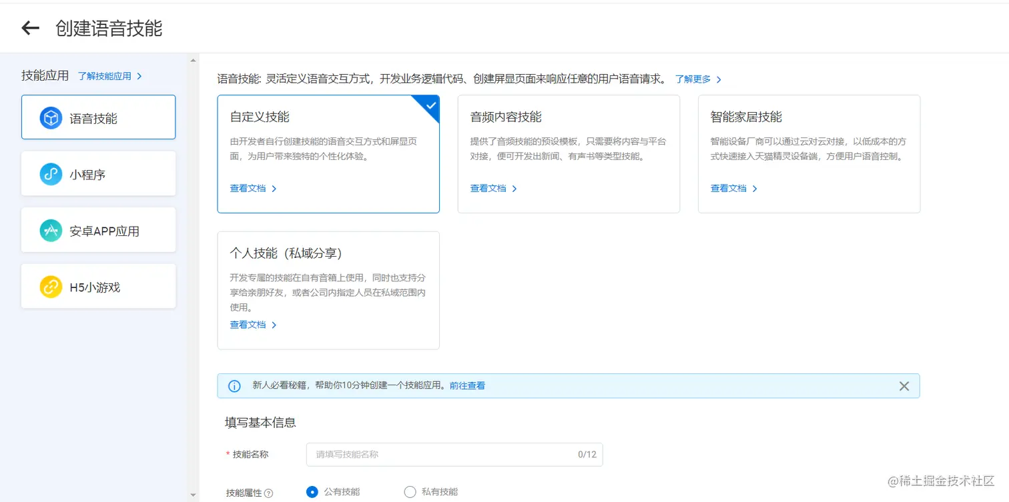1009x502 pixels.
Task: Select the 语音技能 cube icon
Action: pos(51,118)
